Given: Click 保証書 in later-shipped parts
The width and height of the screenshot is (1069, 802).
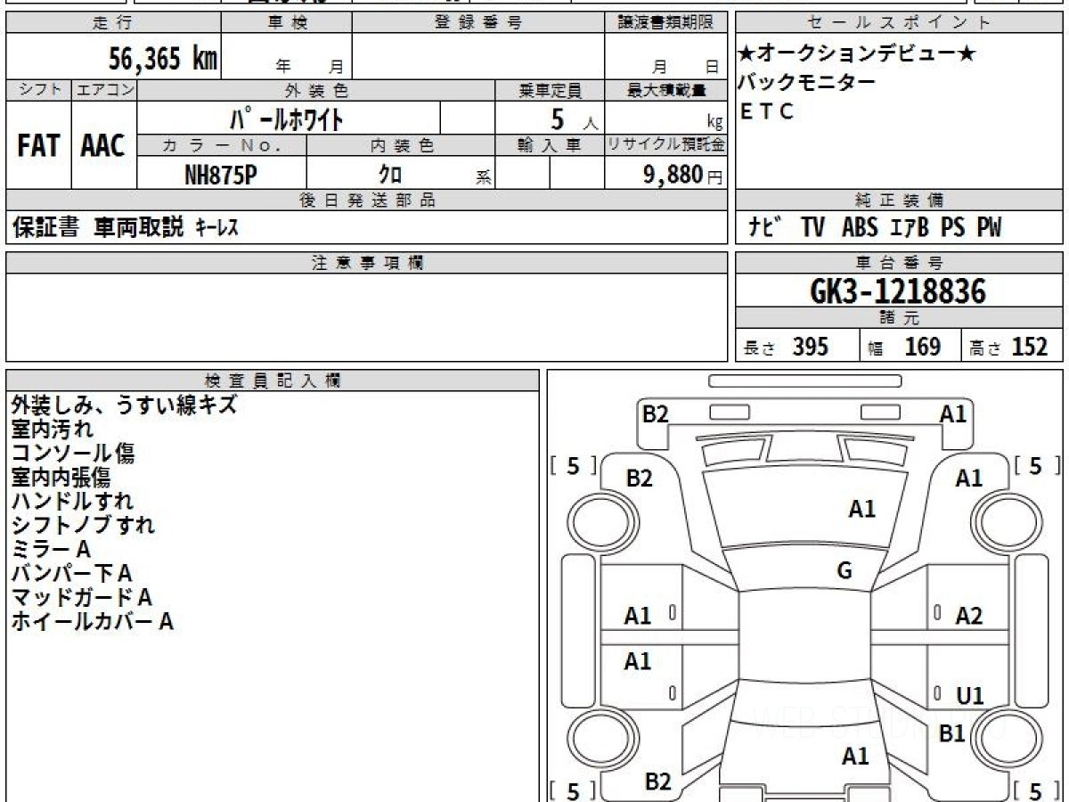Looking at the screenshot, I should point(45,227).
